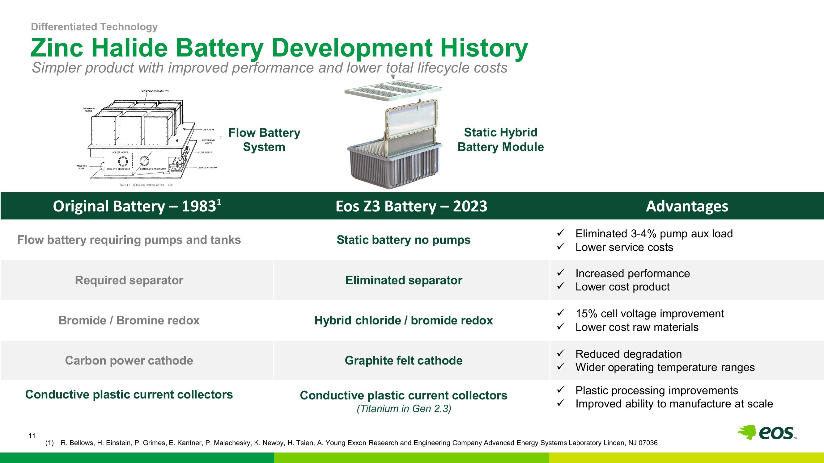Click the 'Plastic processing improvements' bullet

tap(656, 390)
